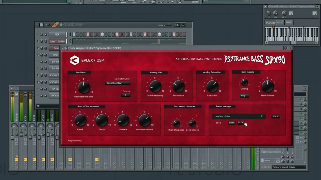The width and height of the screenshot is (321, 180).
Task: Open step sequencer graph editor icon
Action: 177,25
